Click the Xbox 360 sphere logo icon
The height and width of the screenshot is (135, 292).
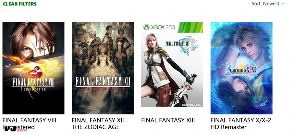coord(146,27)
